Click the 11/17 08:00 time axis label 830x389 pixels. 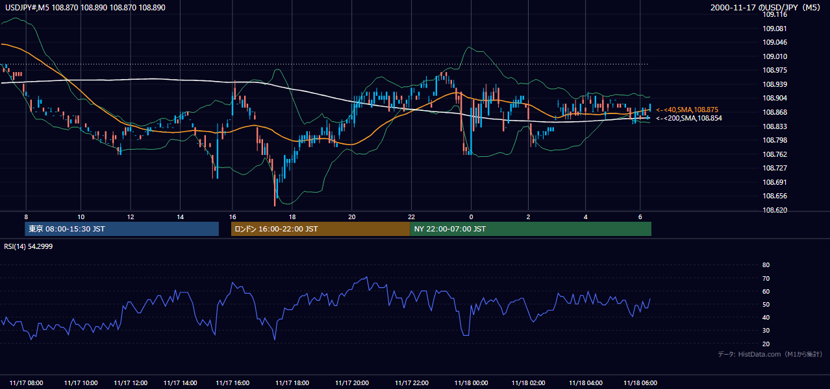27,383
